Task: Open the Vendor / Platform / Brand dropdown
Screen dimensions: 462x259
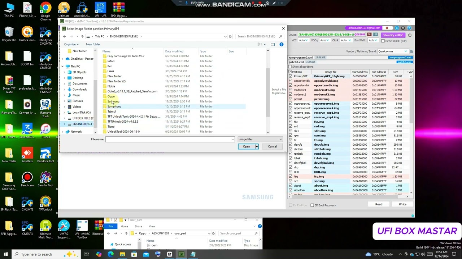Action: 393,51
